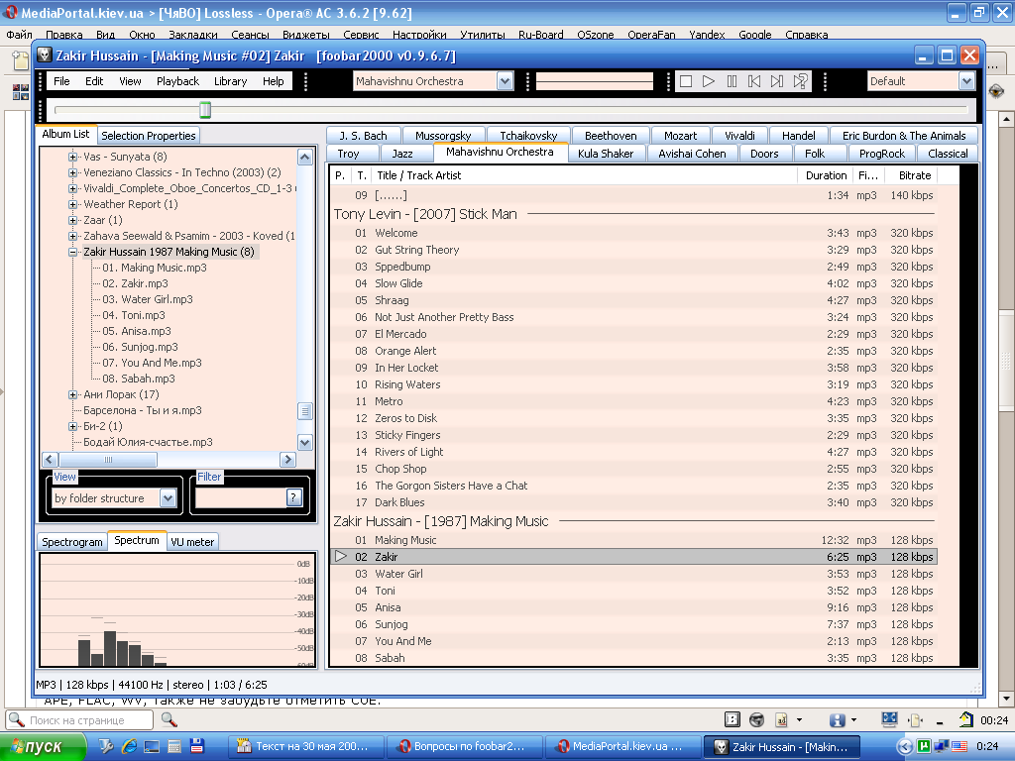Open the Library menu in foobar2000
Image resolution: width=1015 pixels, height=761 pixels.
pyautogui.click(x=230, y=81)
